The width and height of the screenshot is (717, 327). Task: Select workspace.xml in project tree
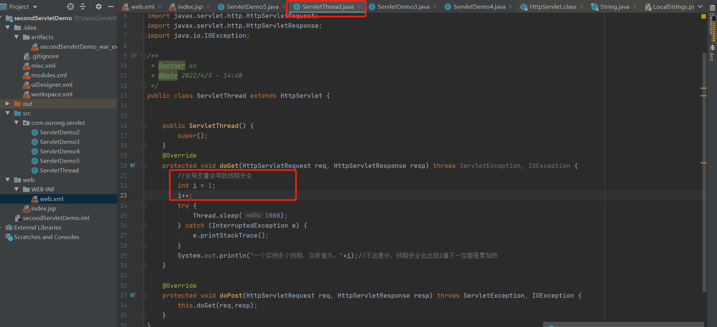click(48, 94)
